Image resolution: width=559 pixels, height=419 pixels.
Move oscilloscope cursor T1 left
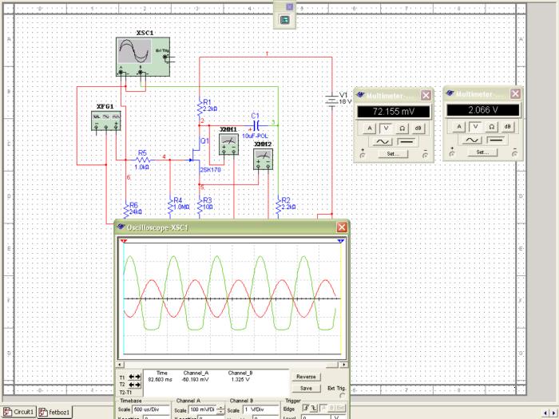click(132, 377)
